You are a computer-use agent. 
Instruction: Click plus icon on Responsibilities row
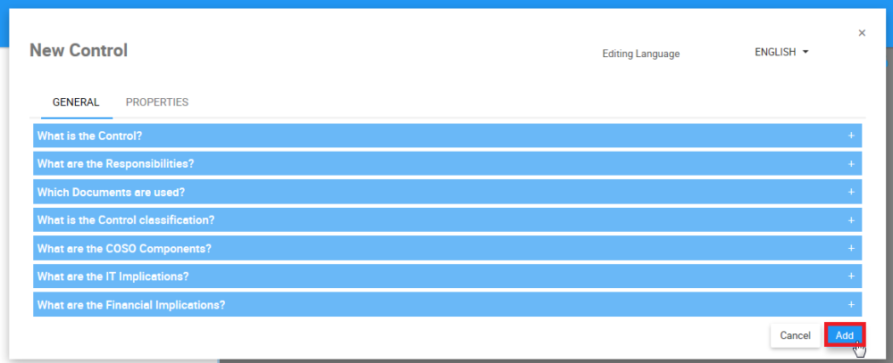coord(851,164)
